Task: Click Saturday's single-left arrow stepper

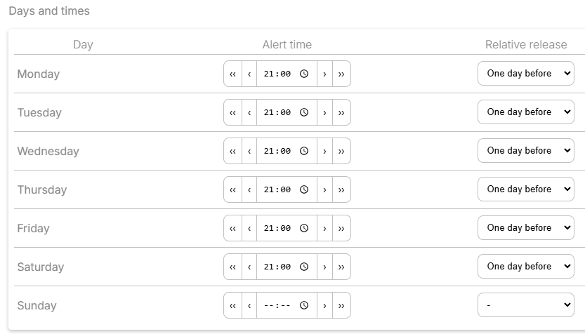Action: 249,267
